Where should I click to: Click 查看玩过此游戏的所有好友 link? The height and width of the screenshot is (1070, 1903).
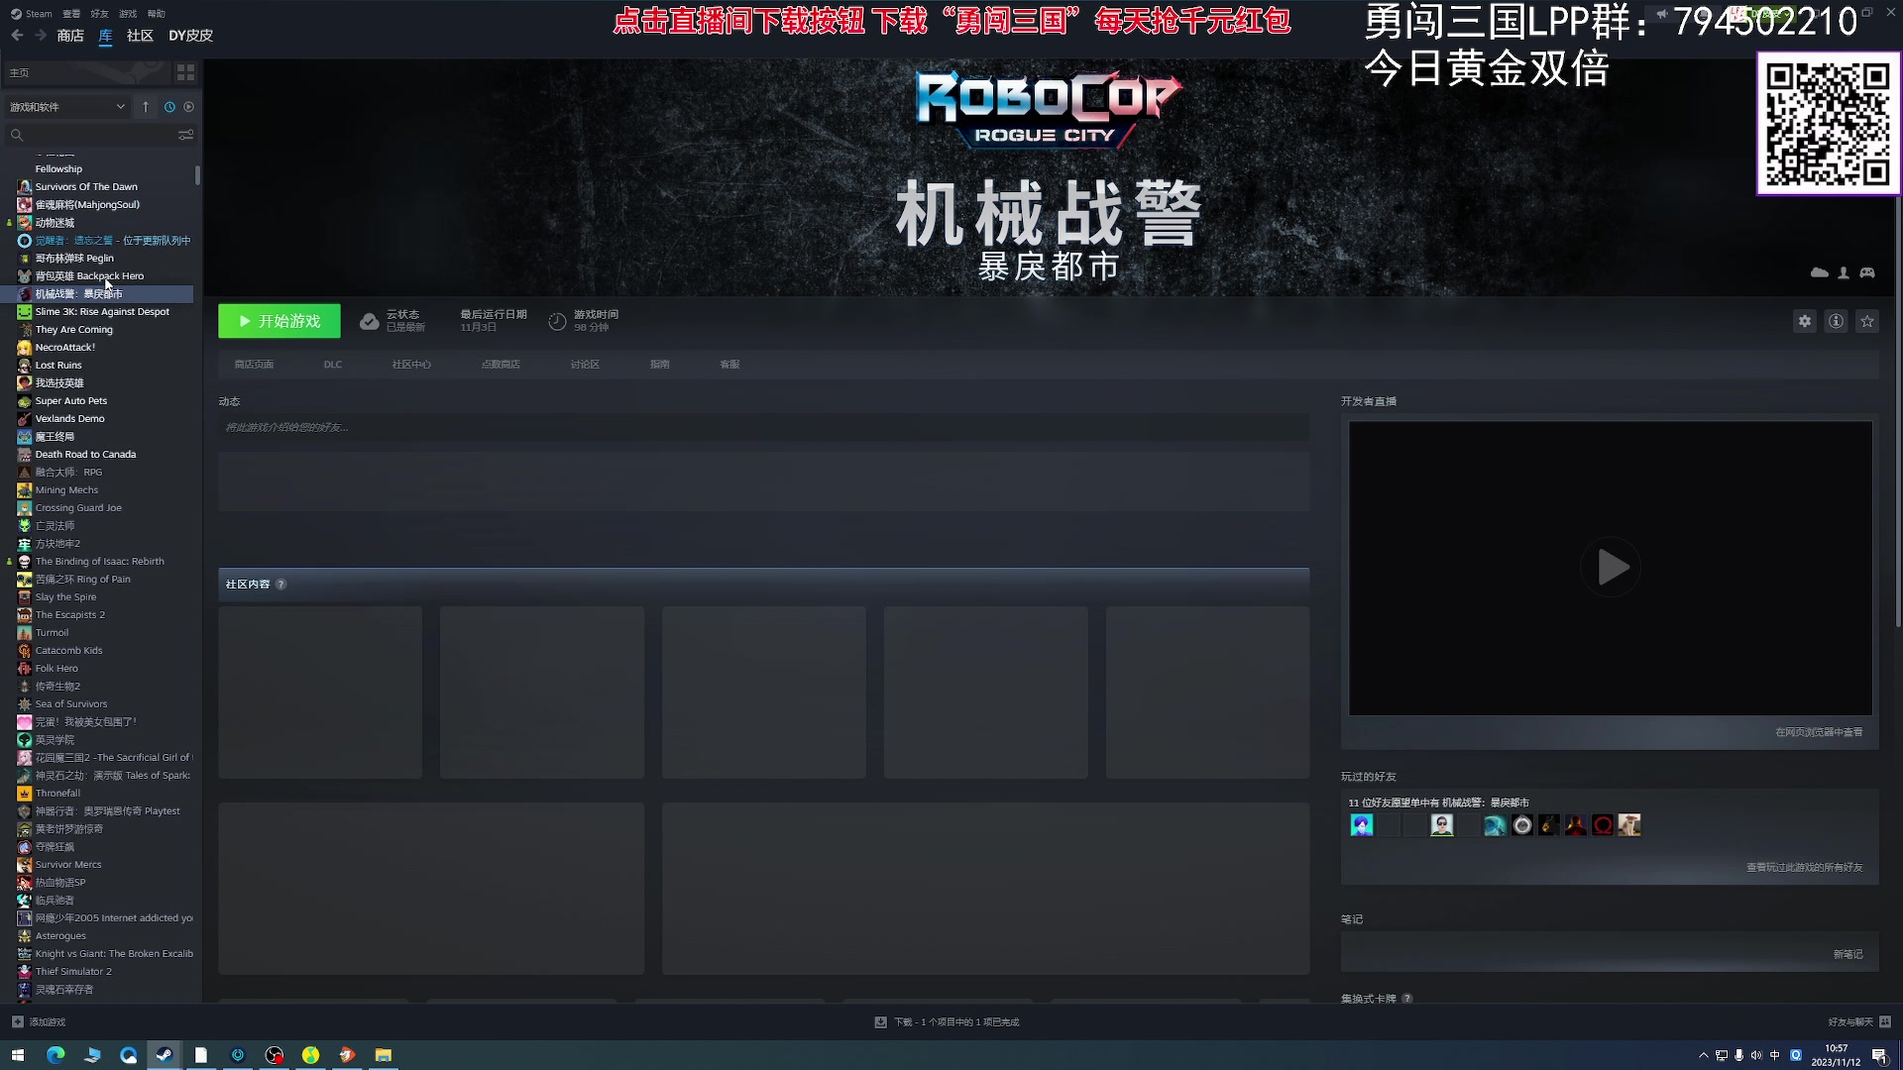click(1804, 867)
